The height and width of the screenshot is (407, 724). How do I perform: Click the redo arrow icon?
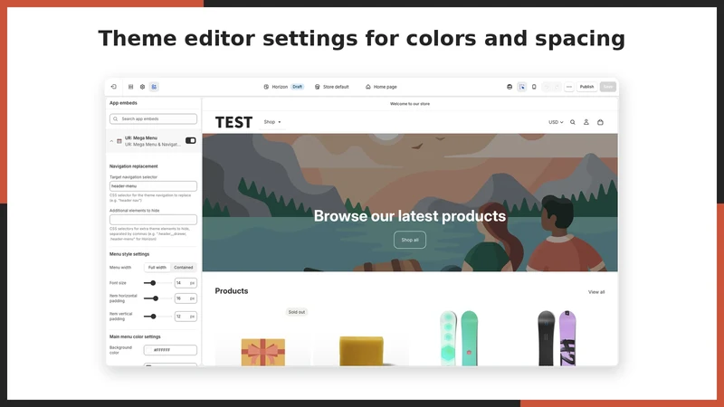tap(557, 87)
